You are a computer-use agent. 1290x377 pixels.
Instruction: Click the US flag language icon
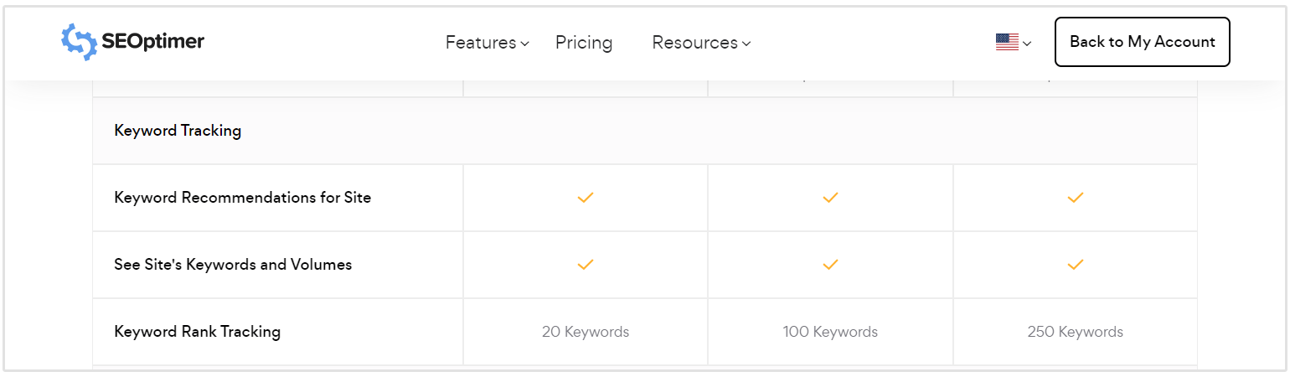point(1007,42)
